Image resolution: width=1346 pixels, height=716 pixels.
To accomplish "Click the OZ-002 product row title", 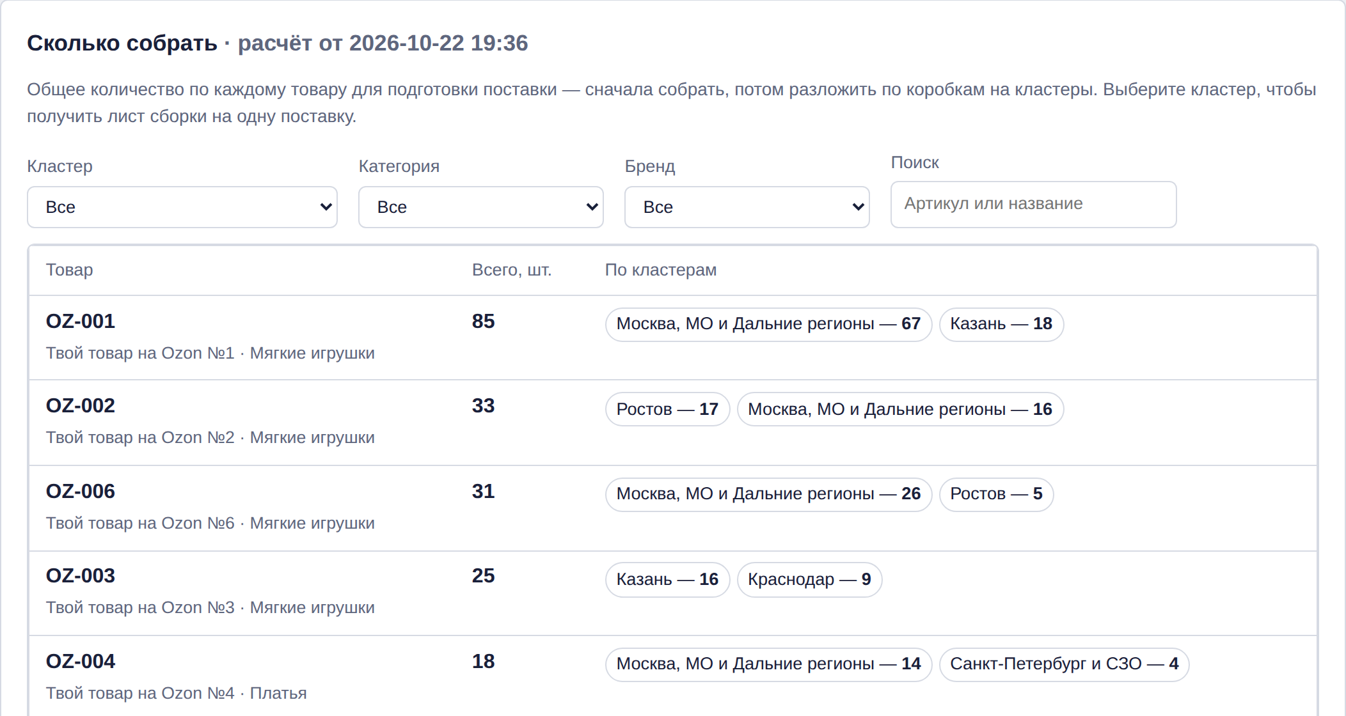I will click(x=81, y=406).
